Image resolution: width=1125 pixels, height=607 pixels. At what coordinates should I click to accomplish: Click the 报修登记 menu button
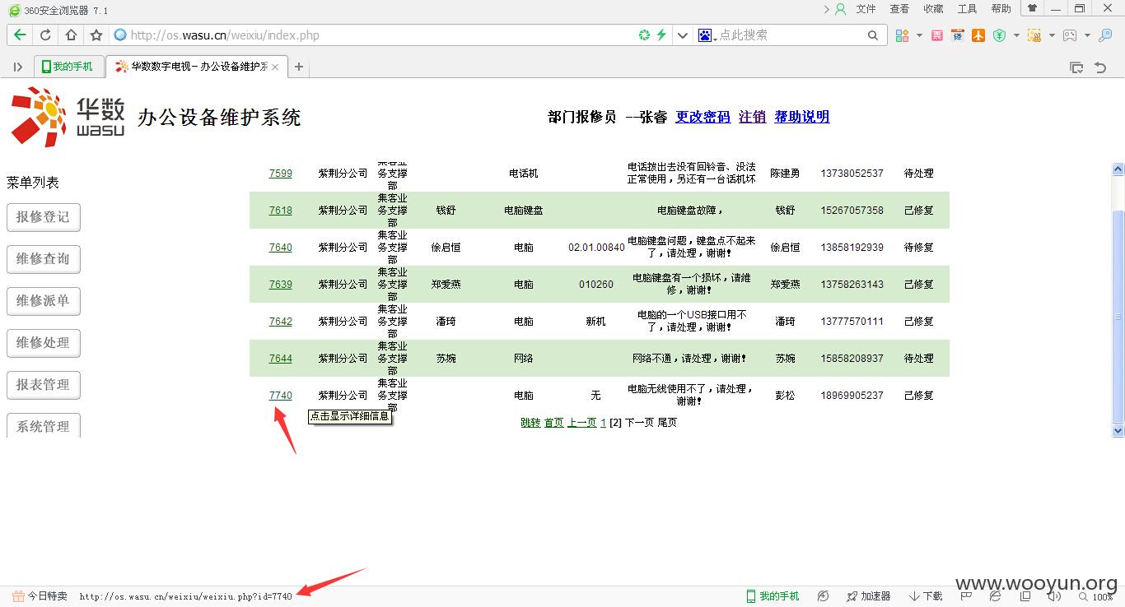click(x=44, y=217)
